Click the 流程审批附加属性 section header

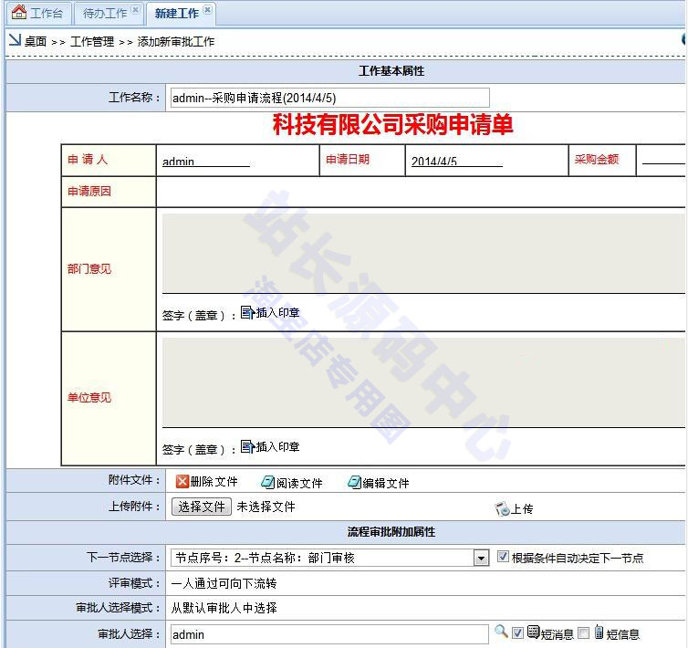pos(391,532)
